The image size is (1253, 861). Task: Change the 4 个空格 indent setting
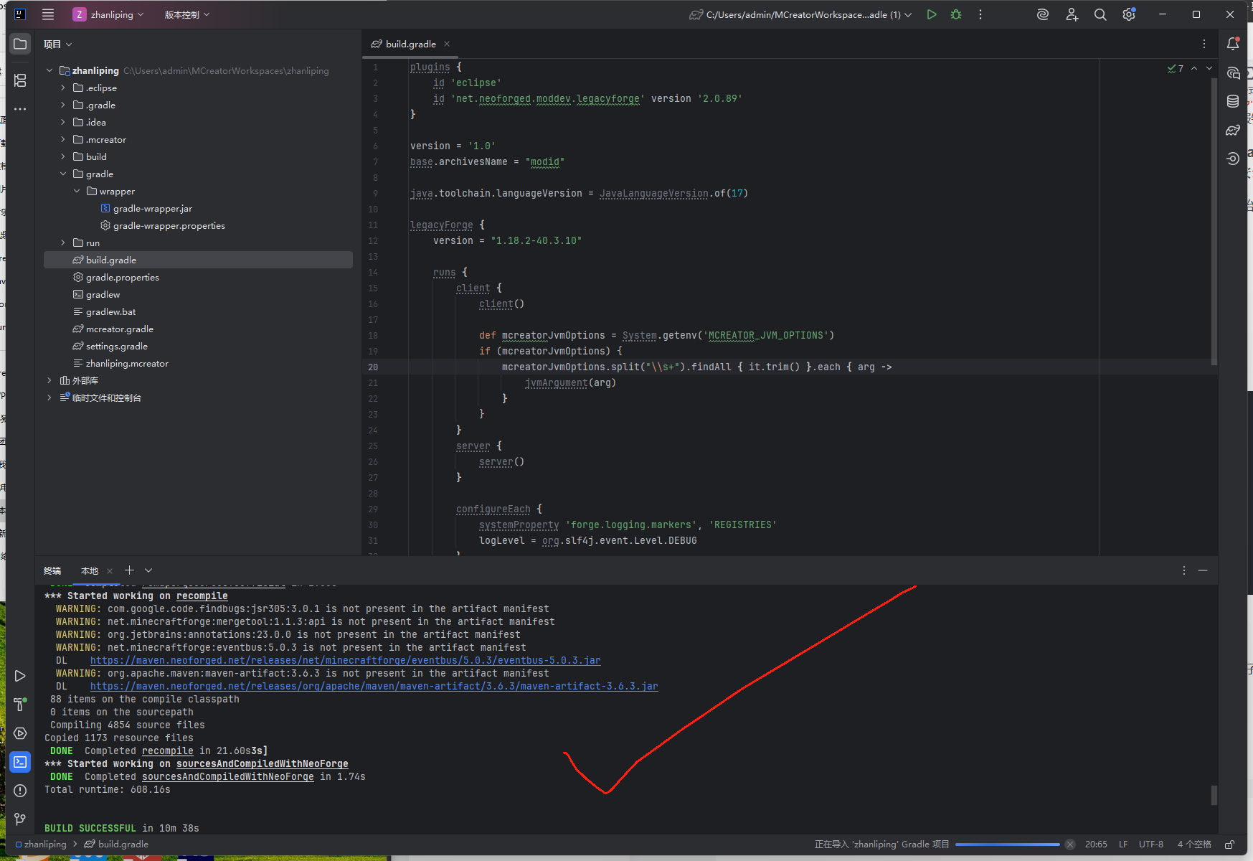(x=1193, y=844)
